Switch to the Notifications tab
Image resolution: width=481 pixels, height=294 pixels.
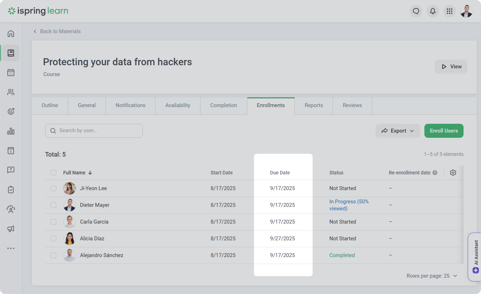pos(130,105)
